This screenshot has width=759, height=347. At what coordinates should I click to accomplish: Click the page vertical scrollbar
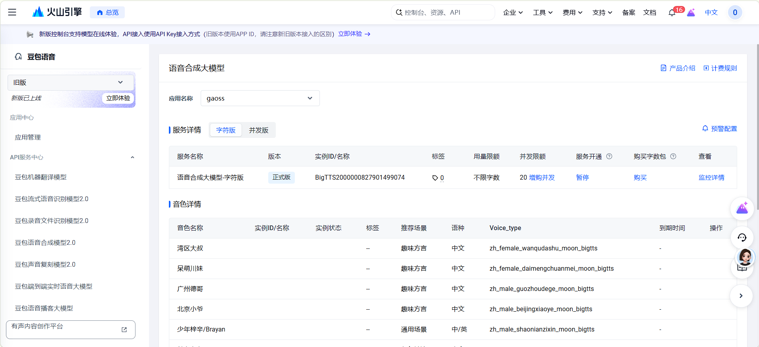[x=757, y=127]
